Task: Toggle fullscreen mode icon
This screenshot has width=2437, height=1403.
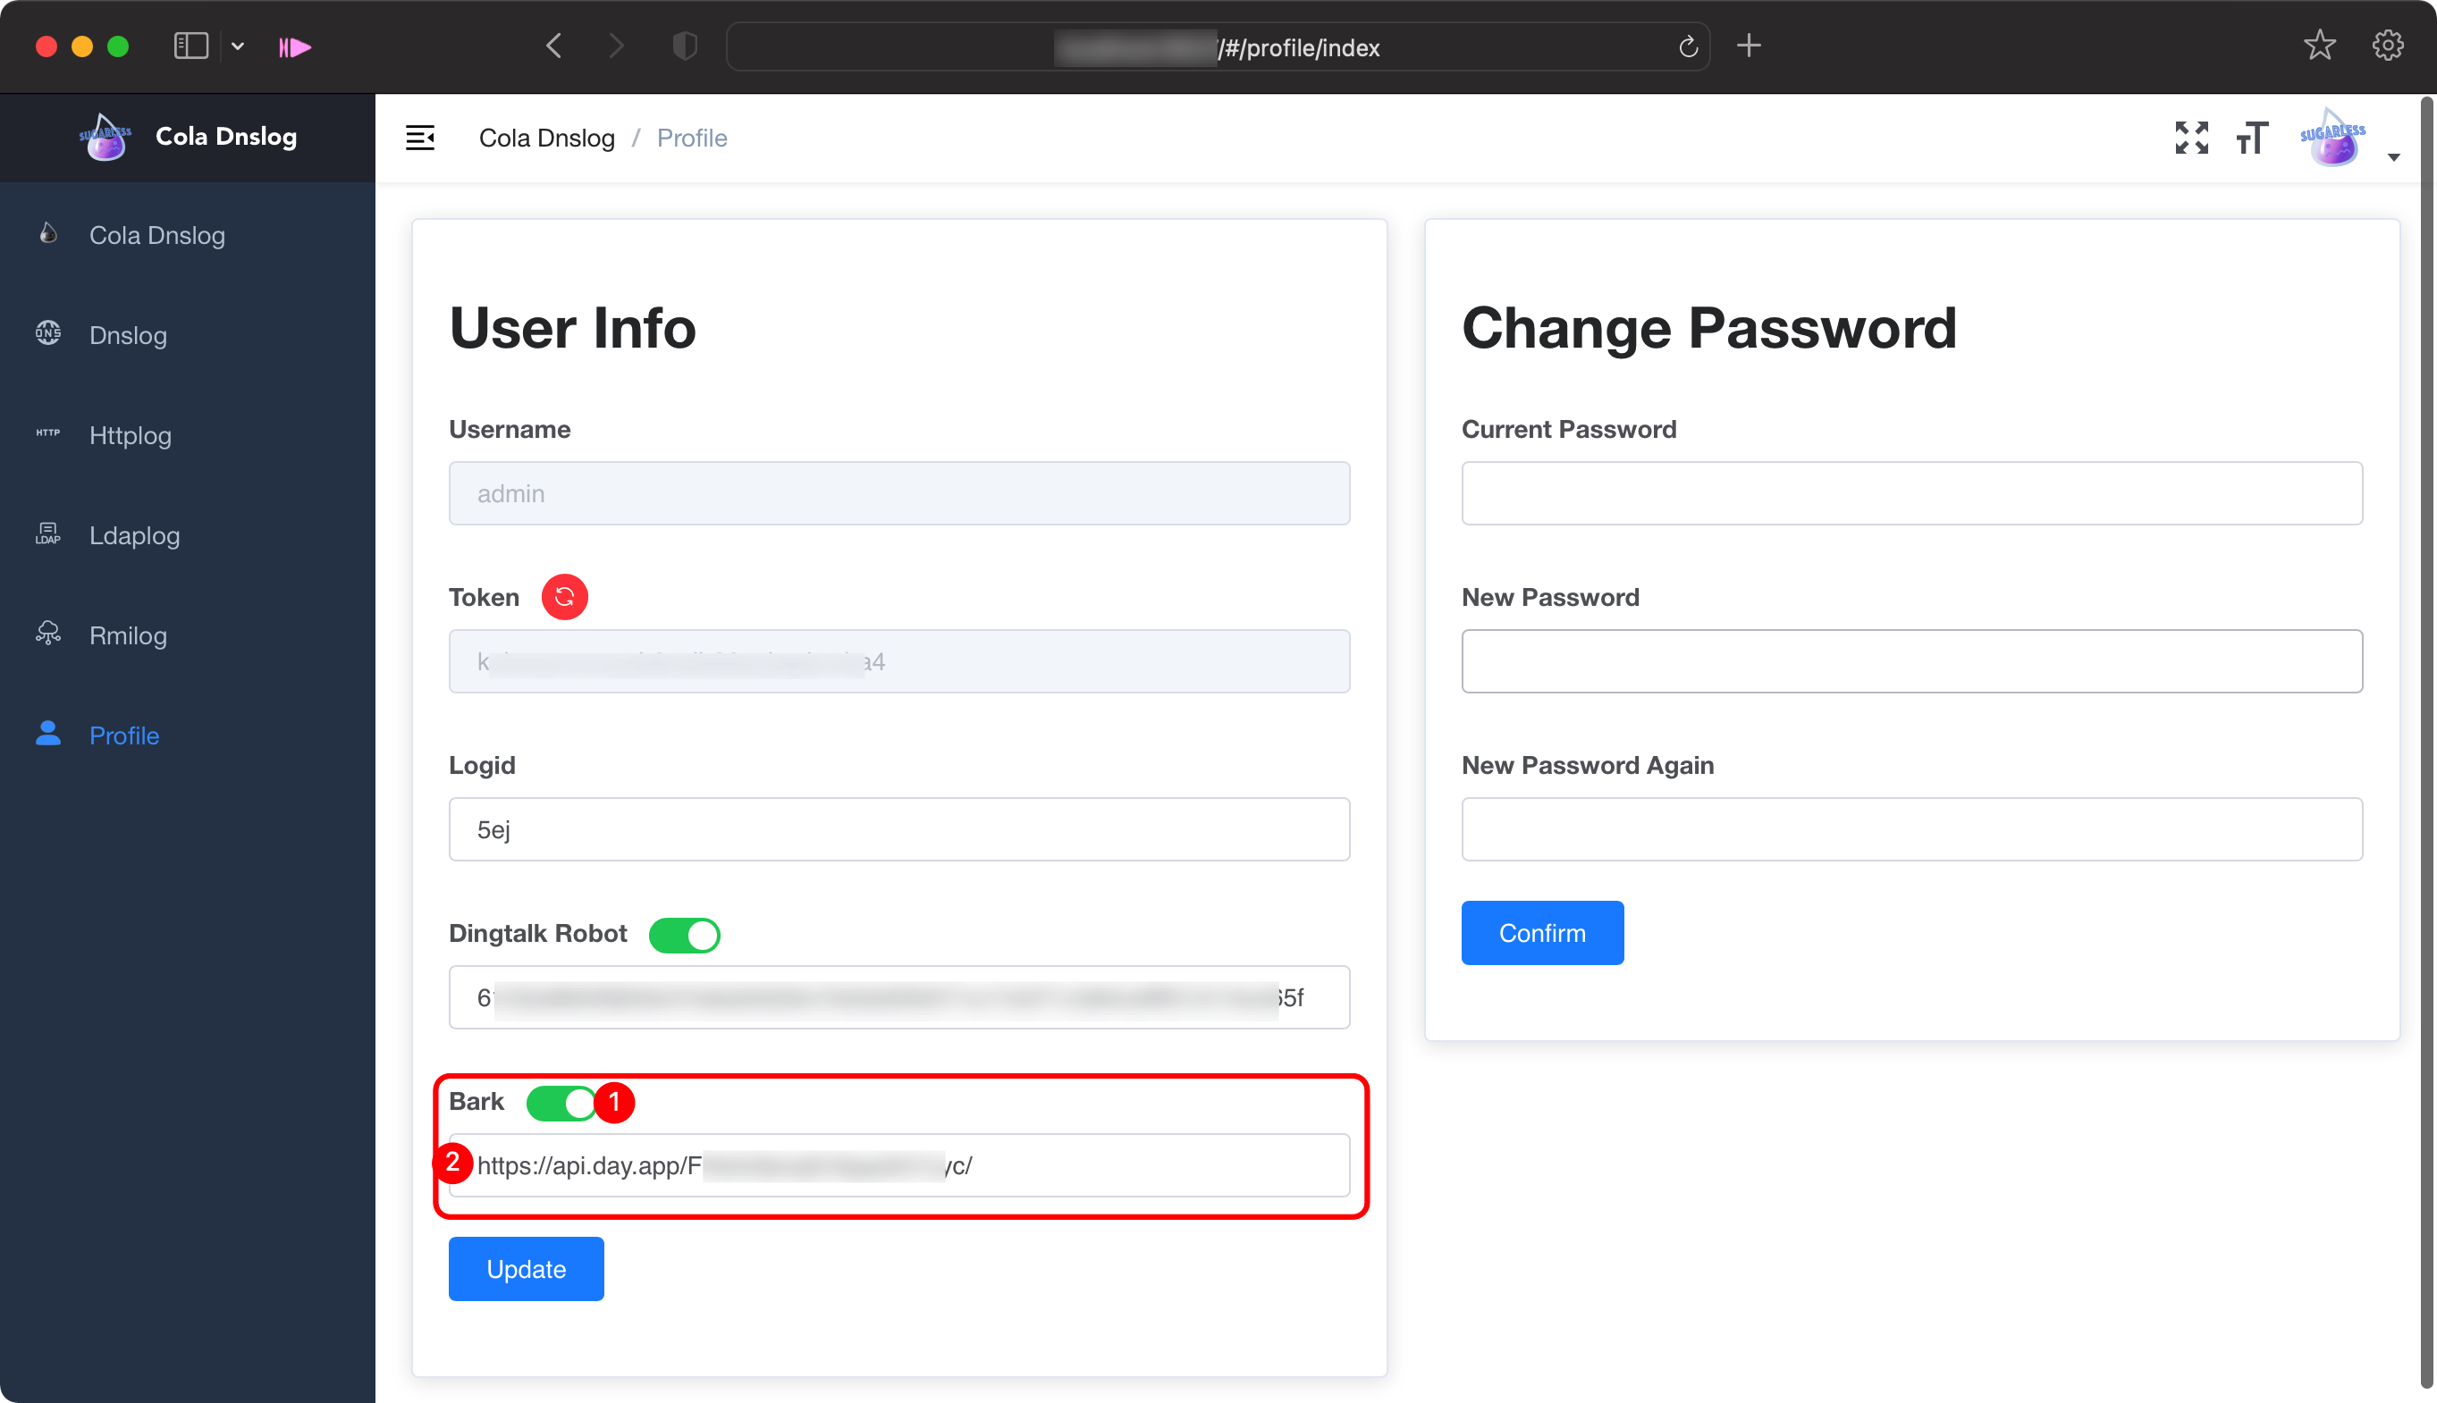Action: [2191, 138]
